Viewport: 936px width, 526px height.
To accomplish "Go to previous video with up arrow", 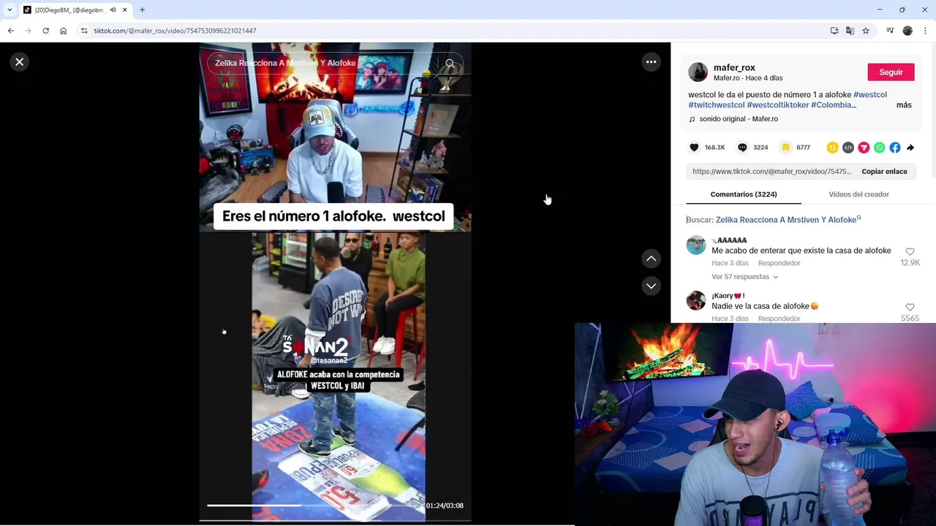I will coord(651,259).
